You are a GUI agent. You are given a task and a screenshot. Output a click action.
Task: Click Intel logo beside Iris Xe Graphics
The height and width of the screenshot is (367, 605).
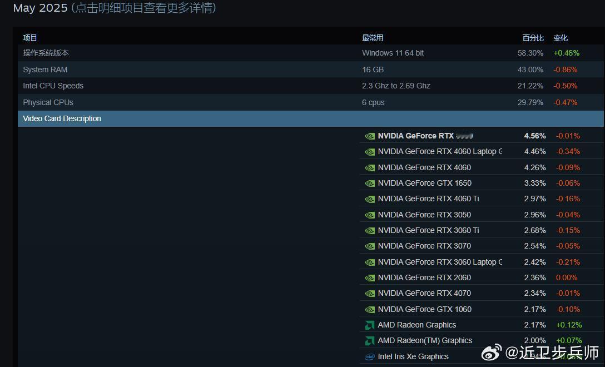tap(370, 357)
